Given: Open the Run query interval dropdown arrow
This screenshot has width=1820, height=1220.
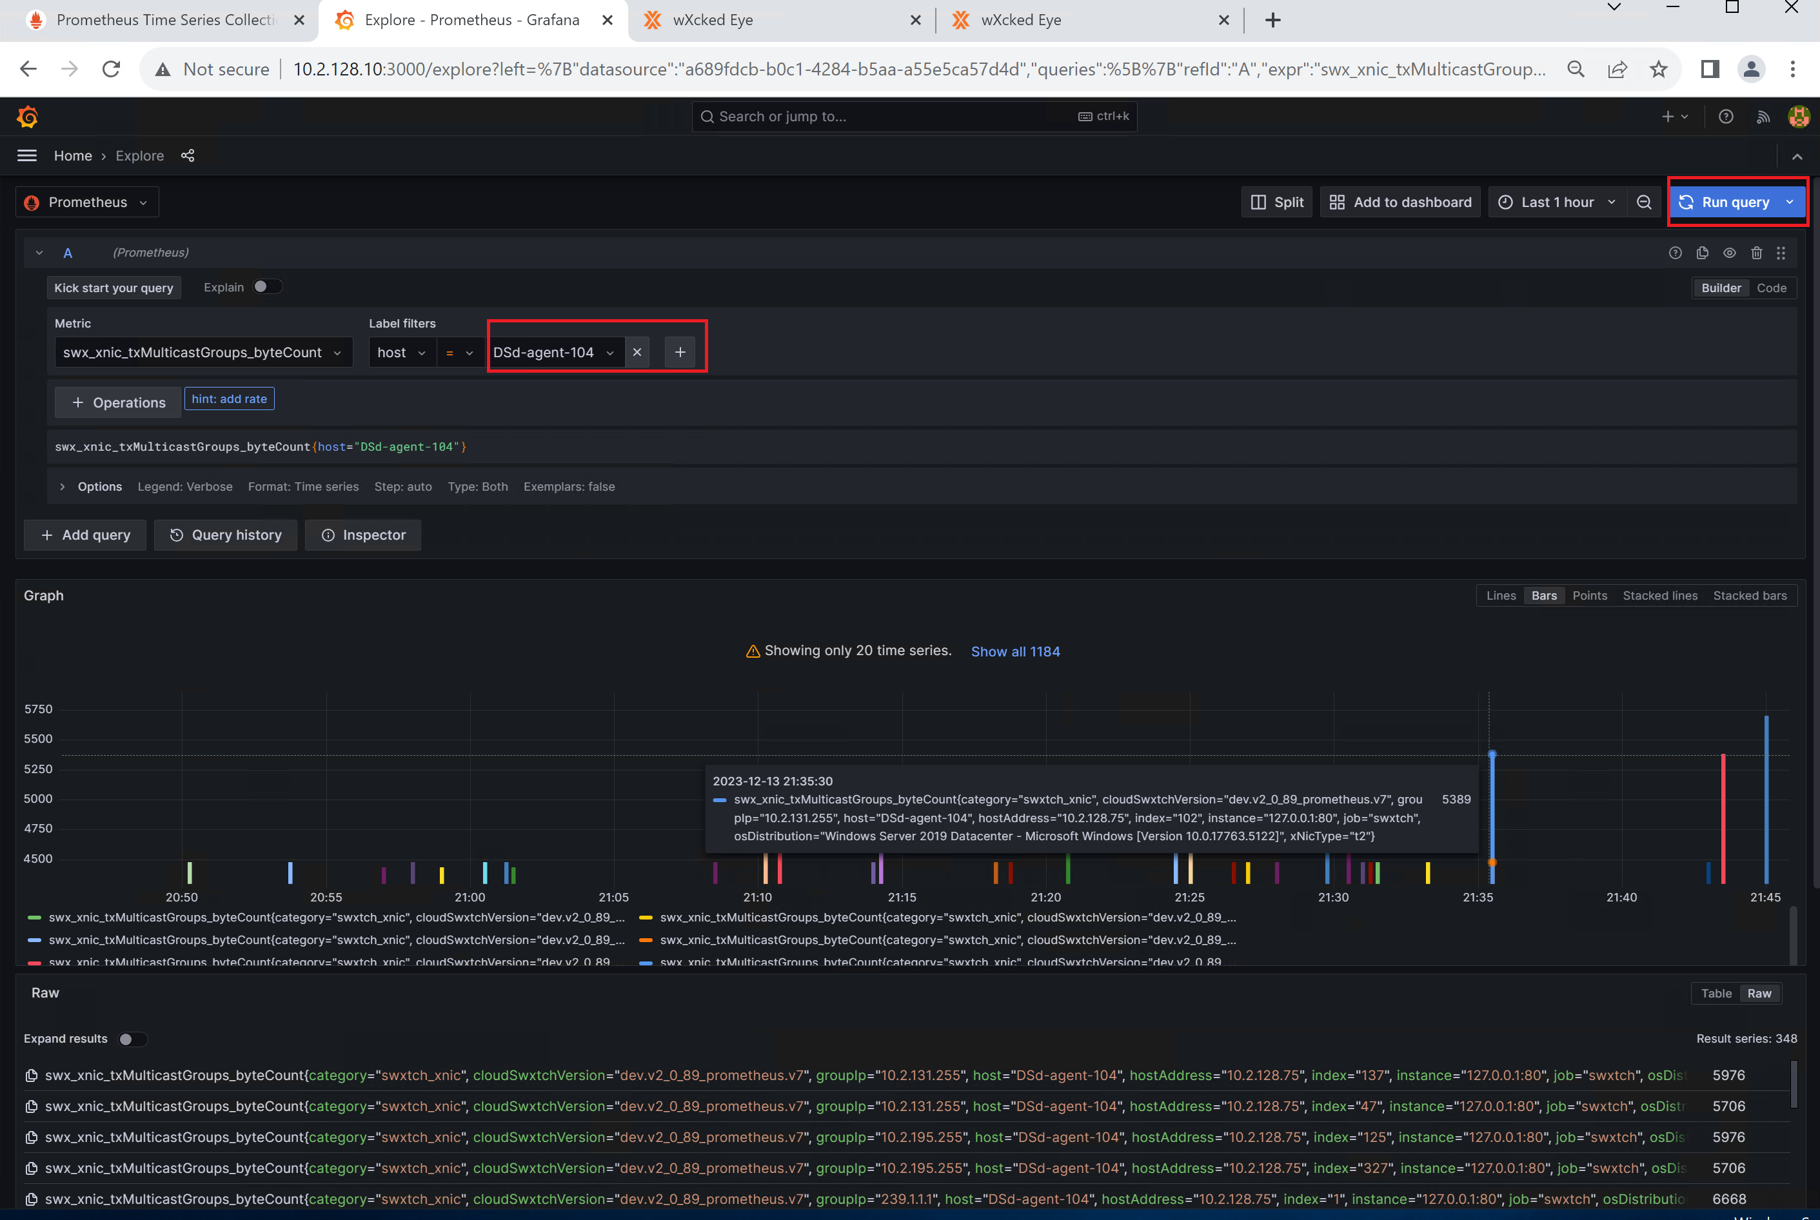Looking at the screenshot, I should click(x=1790, y=202).
